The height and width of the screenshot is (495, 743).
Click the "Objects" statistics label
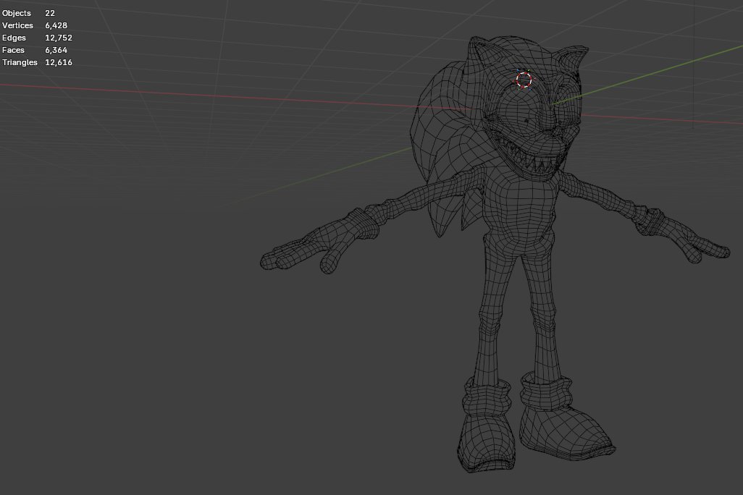coord(17,13)
